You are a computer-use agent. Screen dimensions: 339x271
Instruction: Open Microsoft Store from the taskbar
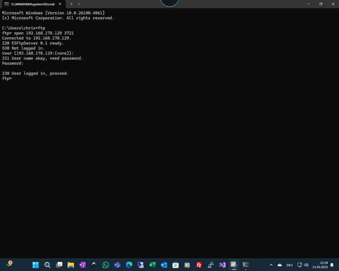point(175,265)
